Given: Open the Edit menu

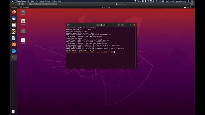Looking at the screenshot, I should [x=32, y=1].
